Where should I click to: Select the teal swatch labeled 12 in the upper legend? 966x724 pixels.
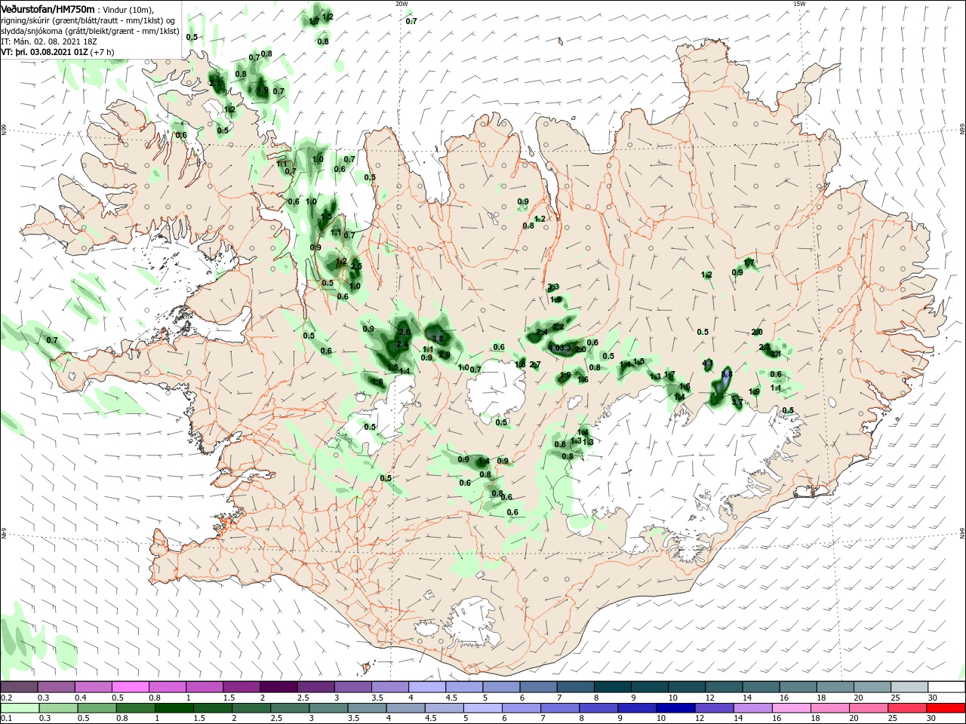(x=723, y=687)
